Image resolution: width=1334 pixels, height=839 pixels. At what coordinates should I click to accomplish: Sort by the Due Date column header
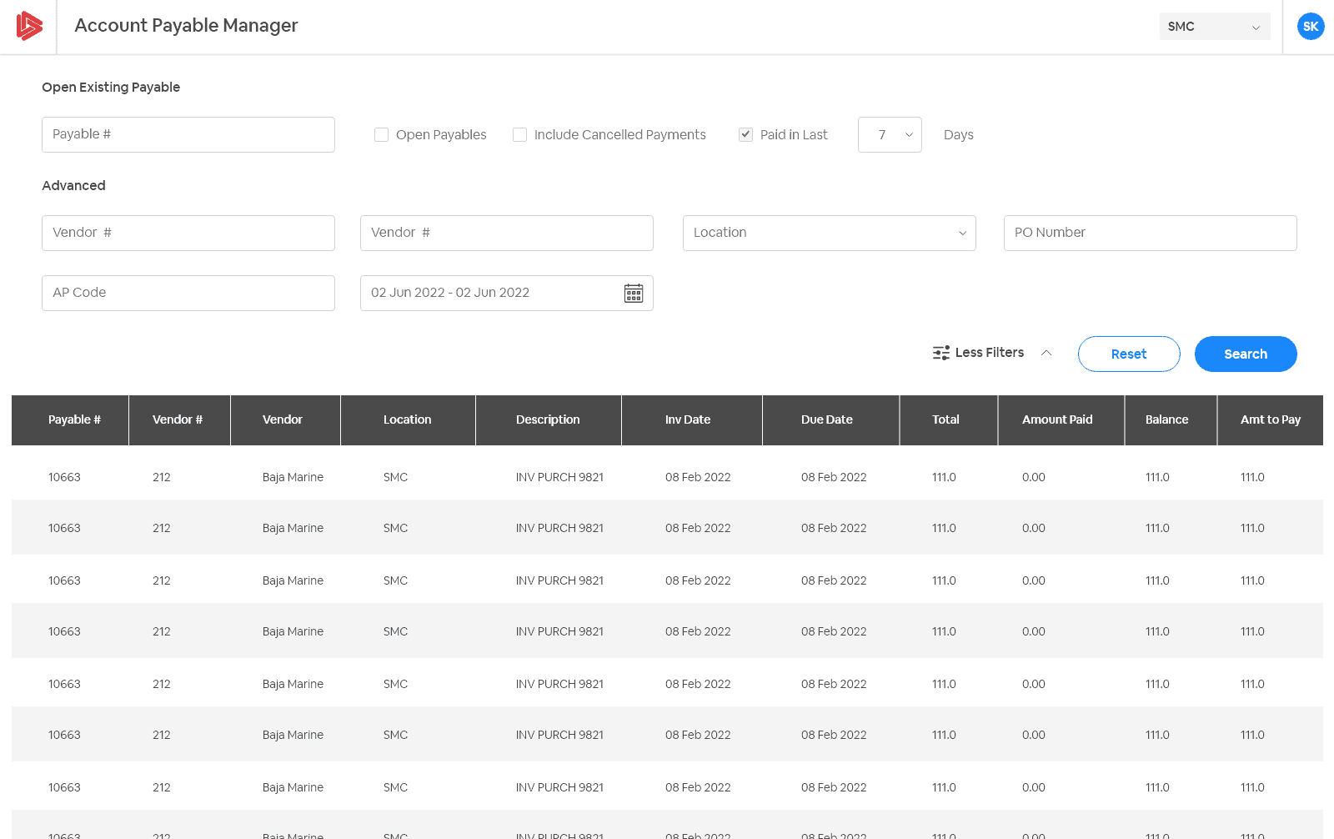click(x=826, y=420)
